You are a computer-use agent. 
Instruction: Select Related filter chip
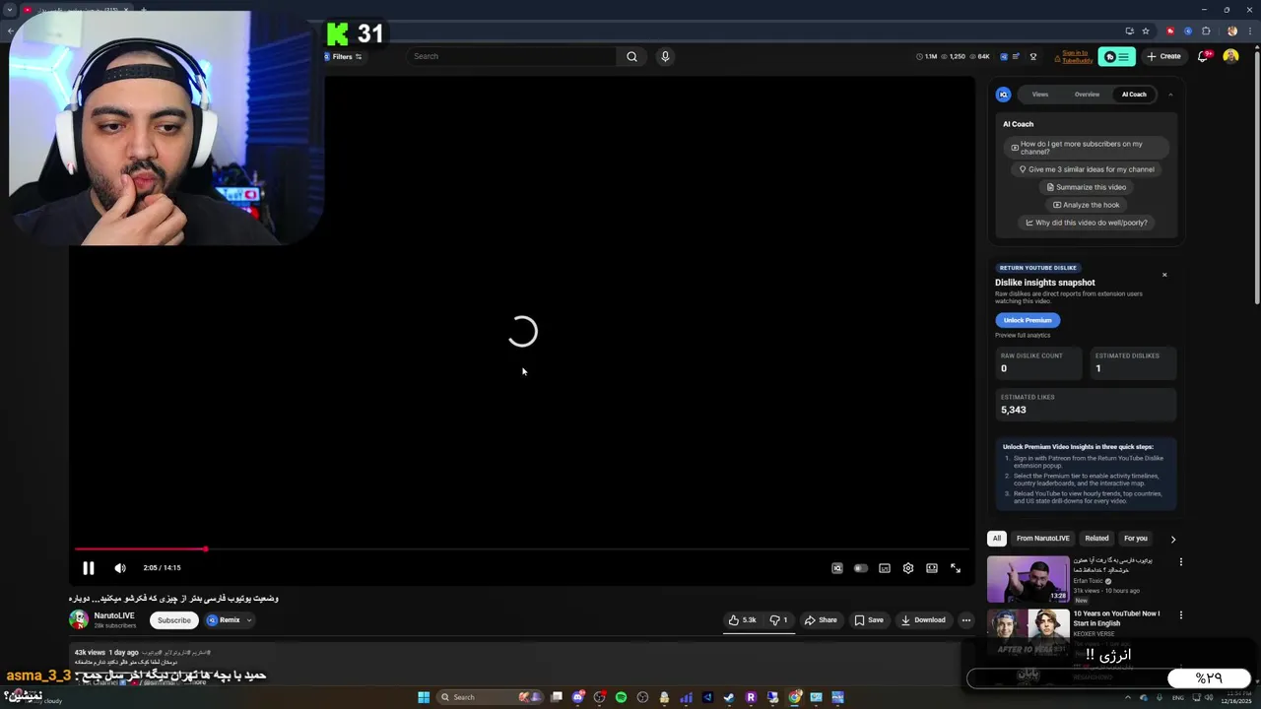point(1096,539)
